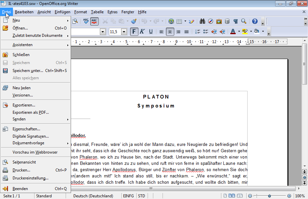Click the Find & Replace binoculars icon
The width and height of the screenshot is (308, 199).
point(202,21)
